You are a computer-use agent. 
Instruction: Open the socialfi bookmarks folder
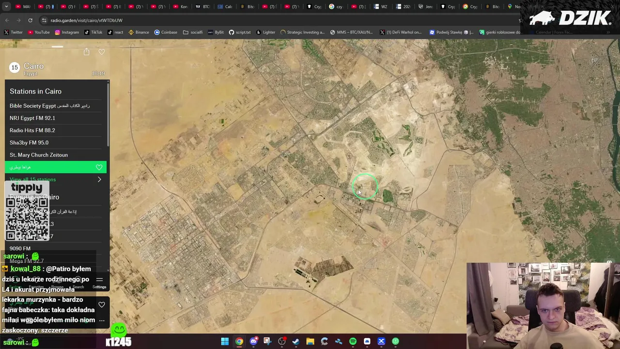coord(193,32)
